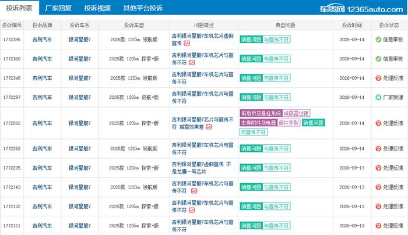Open 吉利汽车 brand link in row 1772395
The width and height of the screenshot is (408, 235).
(42, 40)
